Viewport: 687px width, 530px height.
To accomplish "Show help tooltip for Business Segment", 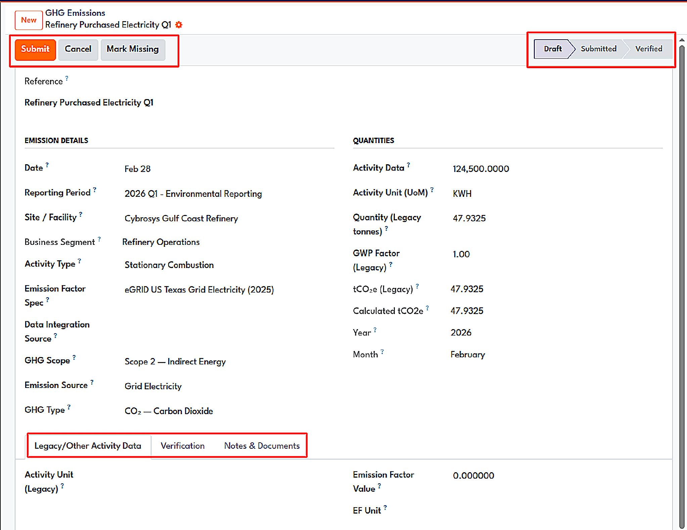I will click(99, 239).
